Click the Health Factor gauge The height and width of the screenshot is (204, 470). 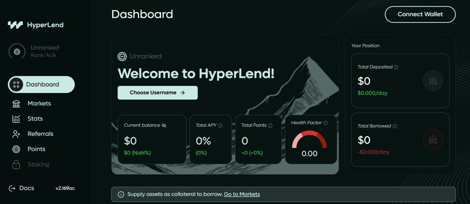tap(310, 141)
